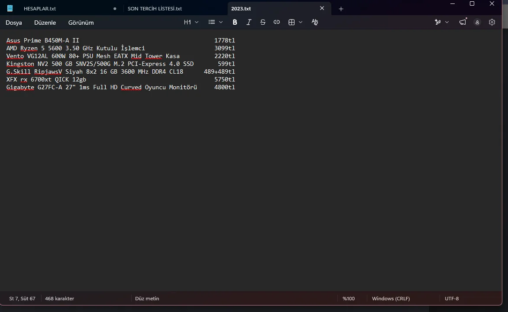Insert a table
Screen dimensions: 508x312
click(x=291, y=22)
